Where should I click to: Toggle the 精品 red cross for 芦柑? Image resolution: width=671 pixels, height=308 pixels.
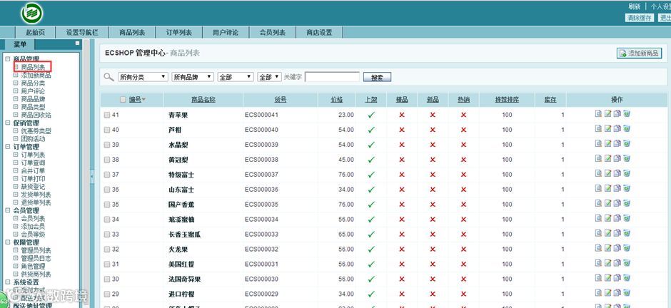[402, 130]
